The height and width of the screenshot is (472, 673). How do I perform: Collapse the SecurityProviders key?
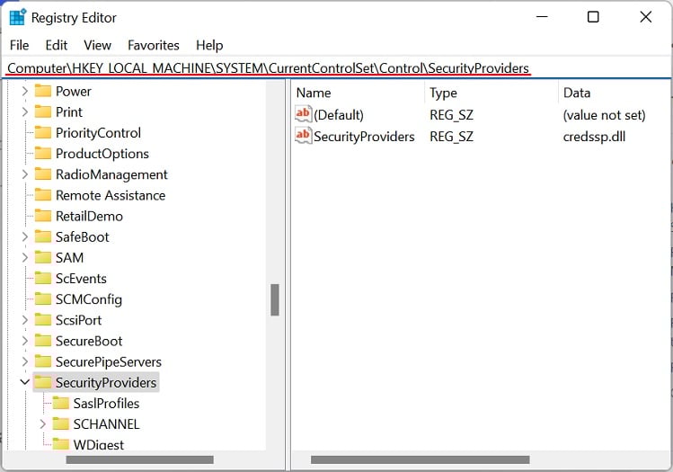[25, 382]
